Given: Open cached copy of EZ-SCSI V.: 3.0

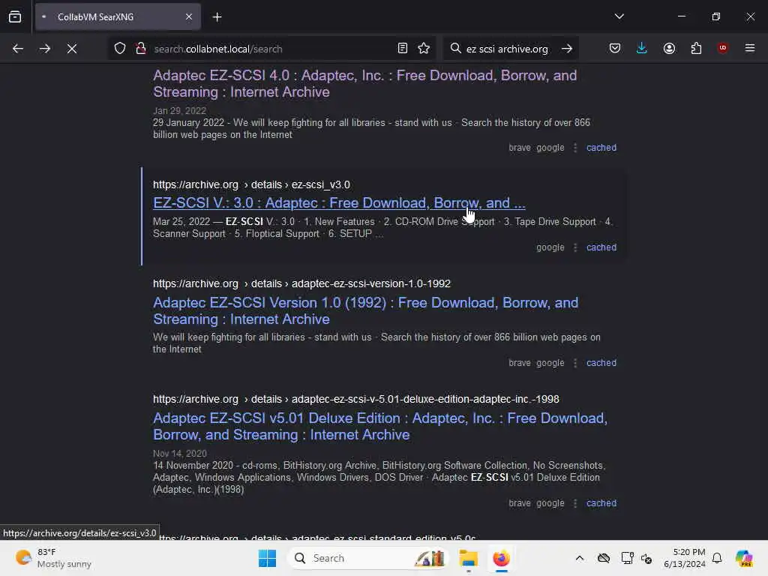Looking at the screenshot, I should 601,247.
